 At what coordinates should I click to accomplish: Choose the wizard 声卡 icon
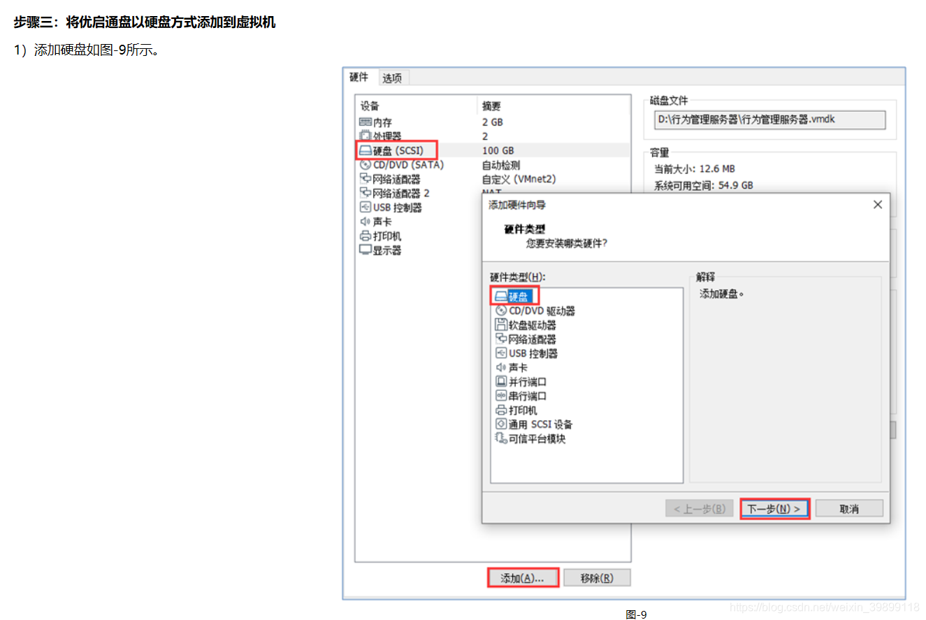coord(500,368)
